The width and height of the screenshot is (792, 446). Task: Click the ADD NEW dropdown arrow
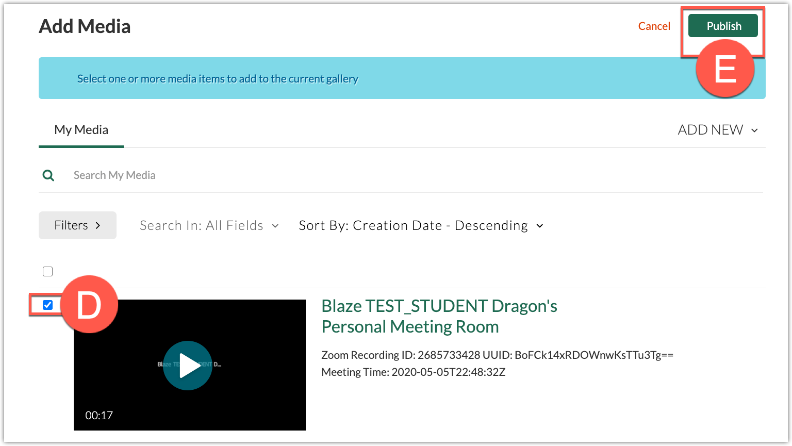754,130
